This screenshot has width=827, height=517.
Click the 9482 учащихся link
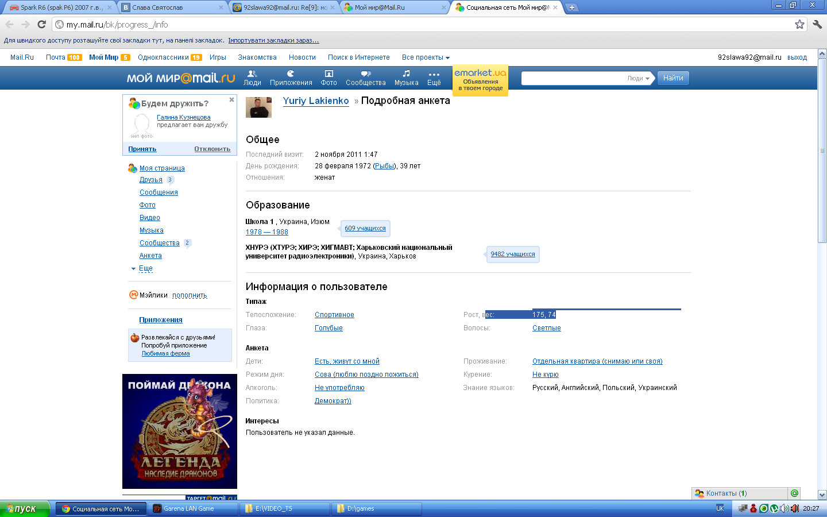(x=513, y=254)
